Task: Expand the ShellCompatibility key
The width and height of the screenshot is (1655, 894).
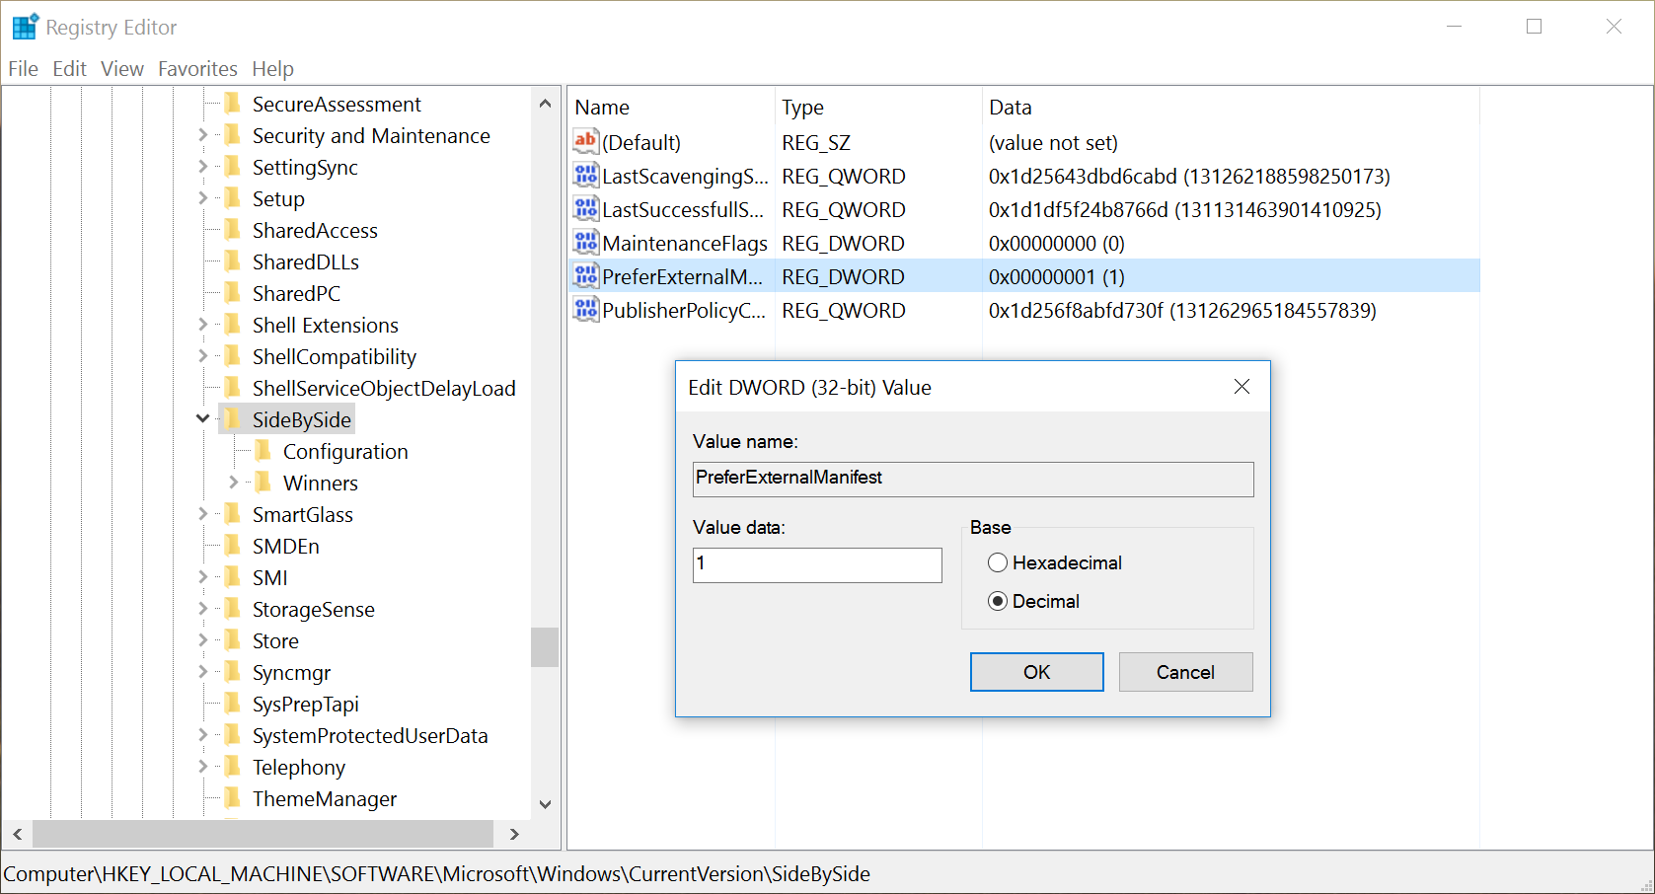Action: (203, 356)
